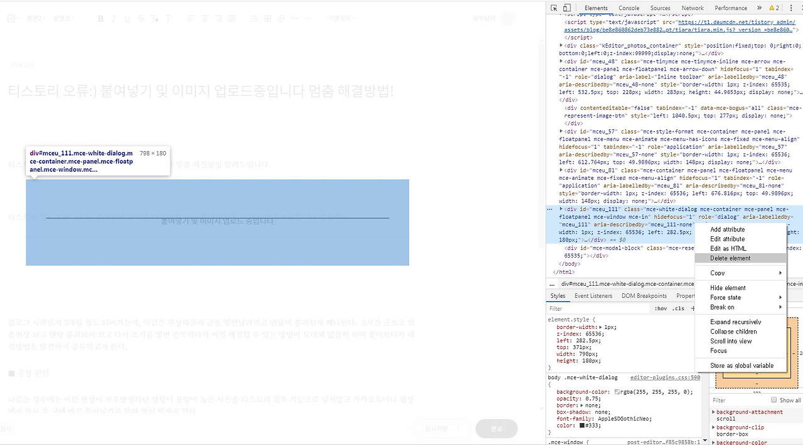
Task: Expand the background-clip computed property
Action: (x=714, y=427)
